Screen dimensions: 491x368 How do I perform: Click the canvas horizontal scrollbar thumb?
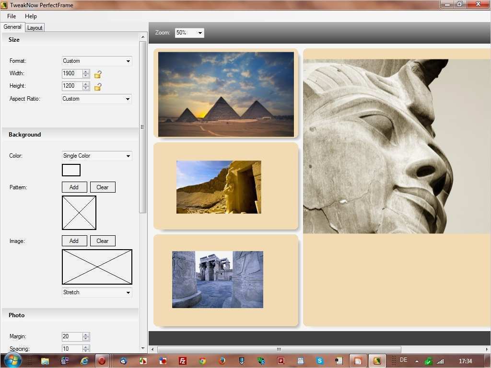tap(279, 349)
